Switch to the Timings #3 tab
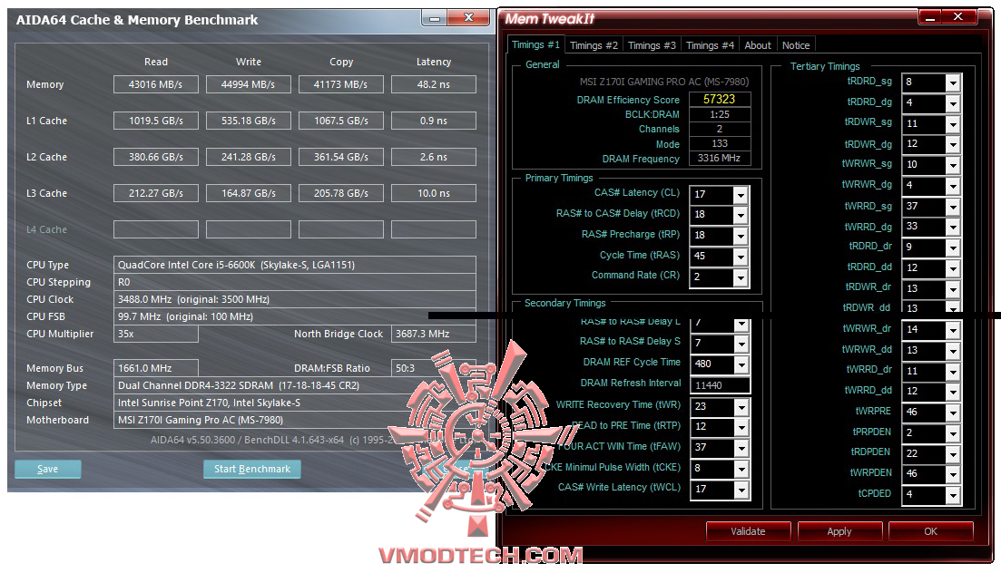The height and width of the screenshot is (573, 1001). point(652,45)
